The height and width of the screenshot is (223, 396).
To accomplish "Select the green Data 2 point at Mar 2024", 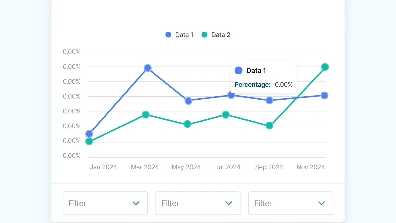I will [146, 115].
